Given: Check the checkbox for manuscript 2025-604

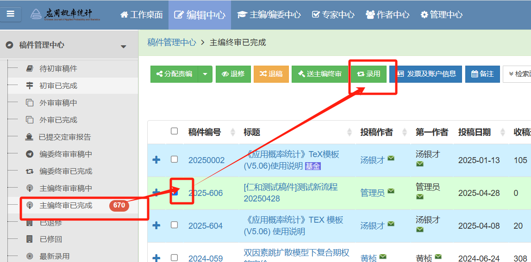Looking at the screenshot, I should (174, 225).
